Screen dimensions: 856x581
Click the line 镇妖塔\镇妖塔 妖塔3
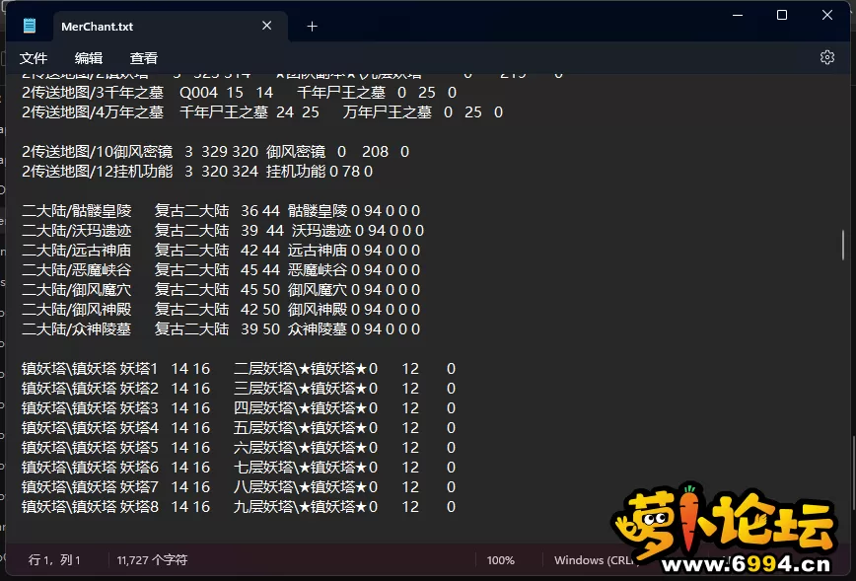click(x=239, y=407)
